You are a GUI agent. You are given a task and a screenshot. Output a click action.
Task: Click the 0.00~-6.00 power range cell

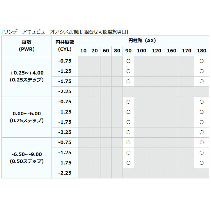(26, 117)
